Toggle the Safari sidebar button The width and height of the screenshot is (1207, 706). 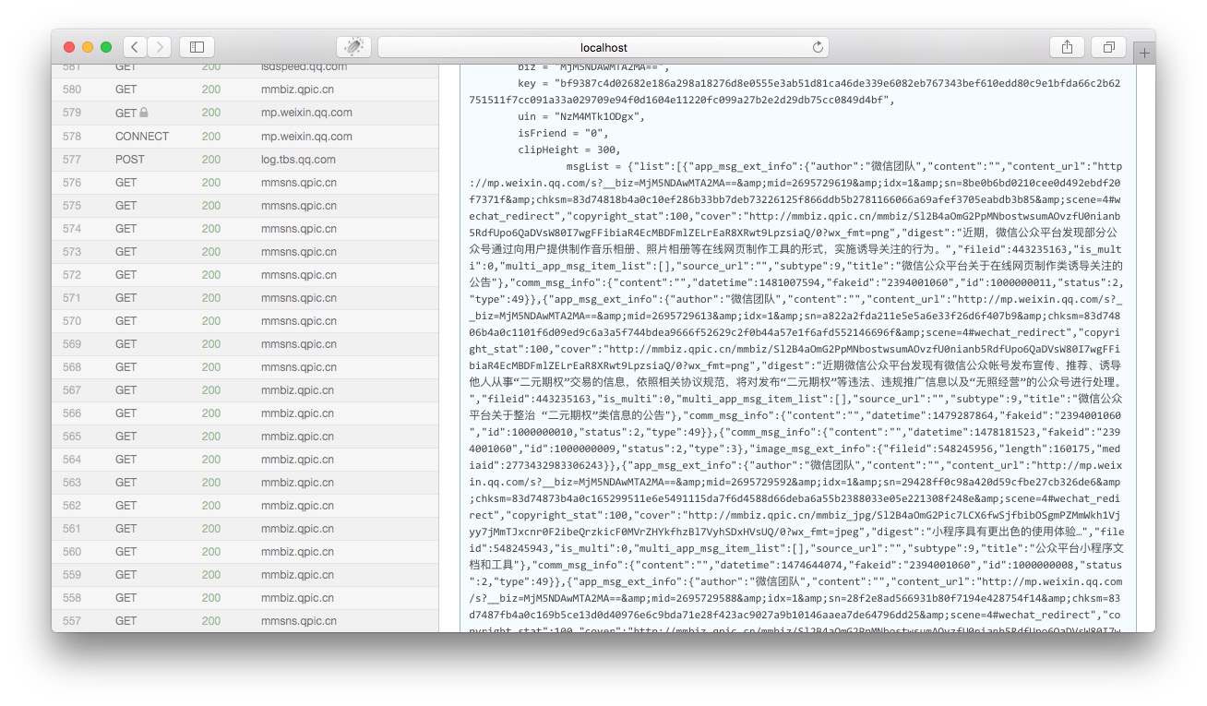point(197,47)
